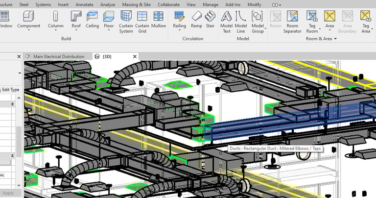
Task: Select the Ramp tool
Action: 196,20
